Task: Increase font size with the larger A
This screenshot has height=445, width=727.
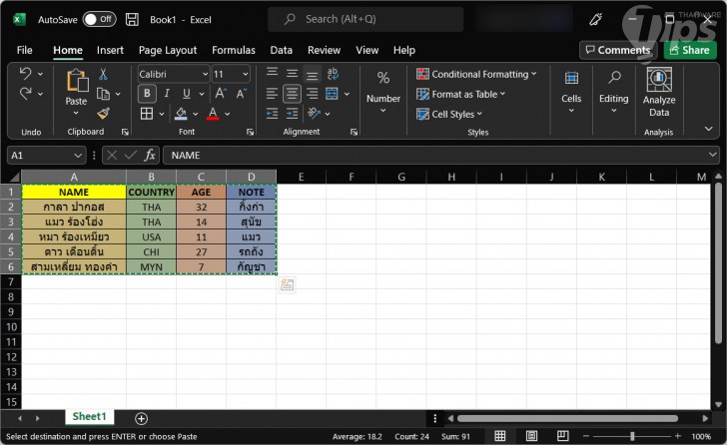Action: click(x=221, y=94)
